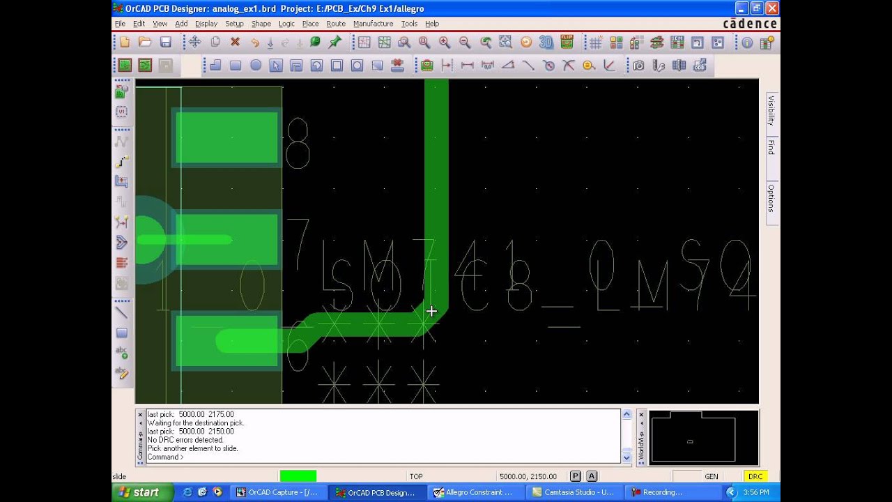Screen dimensions: 892x502
Task: Toggle the grid display icon
Action: point(596,43)
